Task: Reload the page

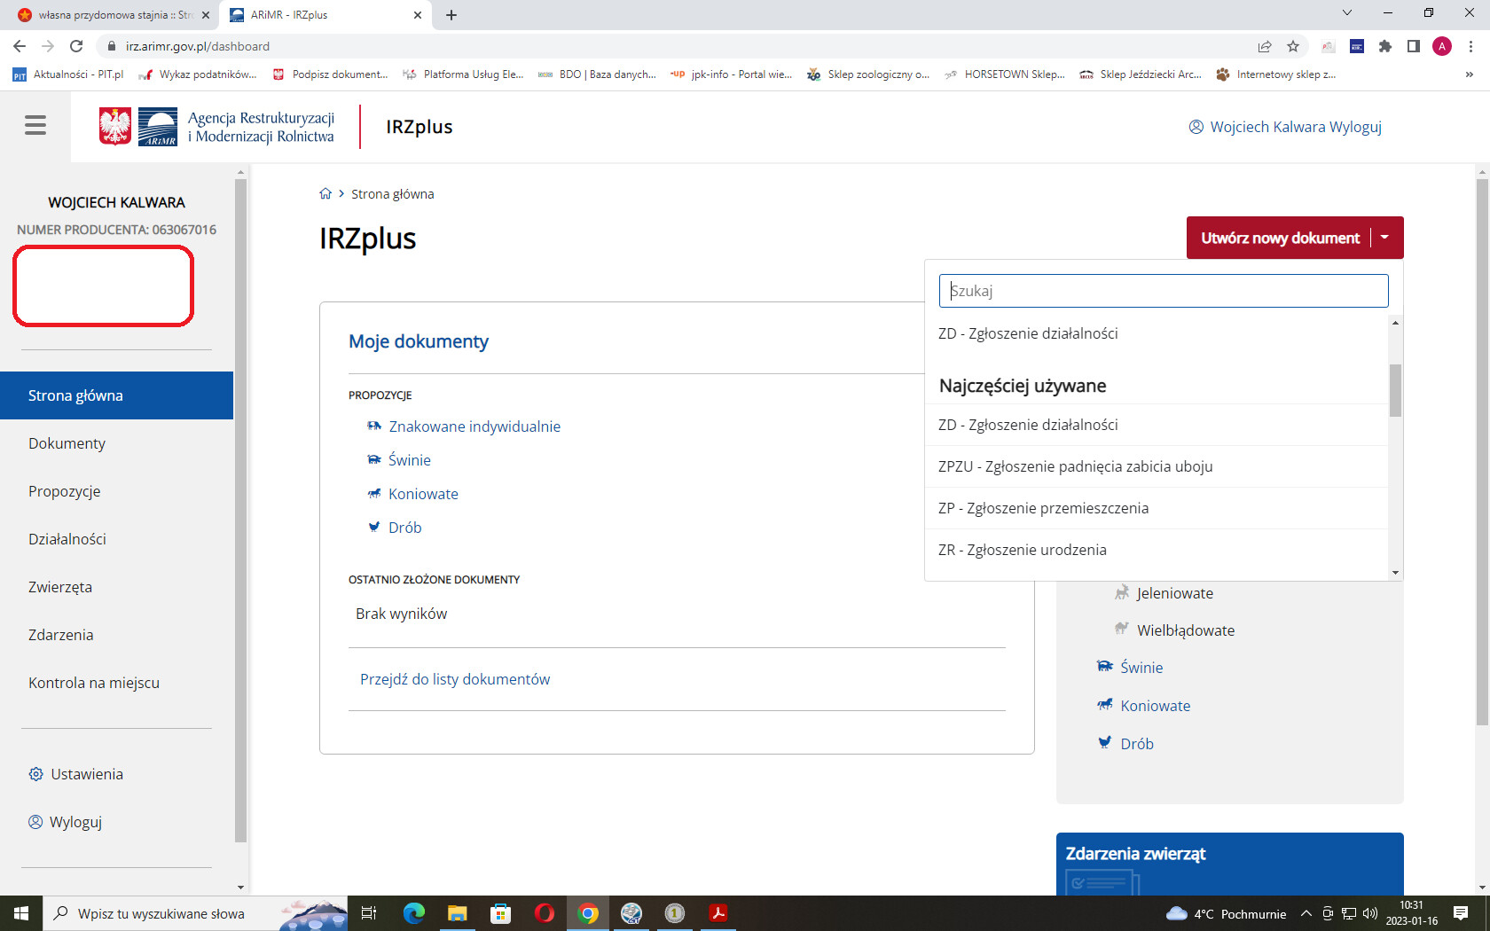Action: coord(76,46)
